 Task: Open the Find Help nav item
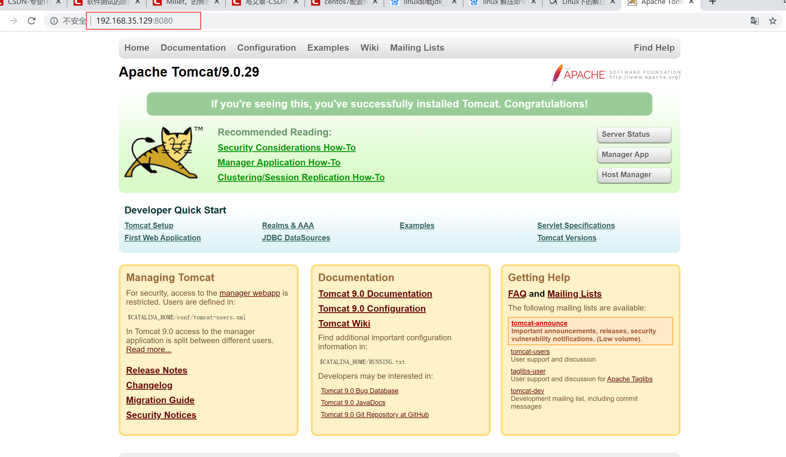click(x=654, y=48)
